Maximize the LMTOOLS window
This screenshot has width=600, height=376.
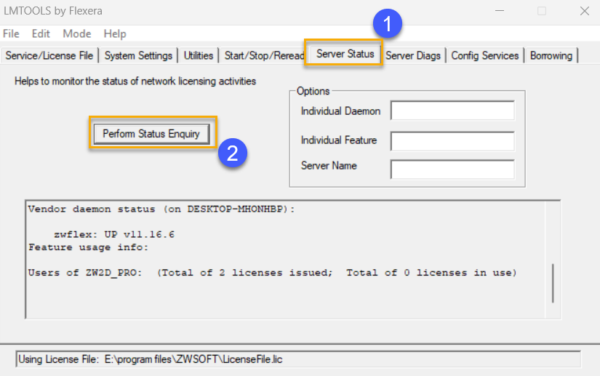541,12
